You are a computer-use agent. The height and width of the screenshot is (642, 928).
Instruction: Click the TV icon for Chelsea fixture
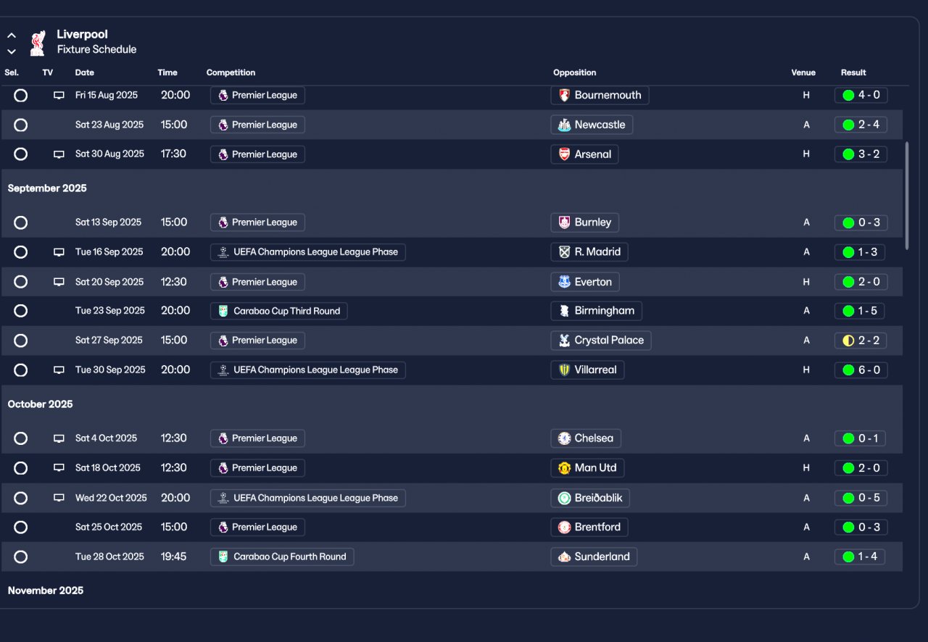pyautogui.click(x=59, y=438)
